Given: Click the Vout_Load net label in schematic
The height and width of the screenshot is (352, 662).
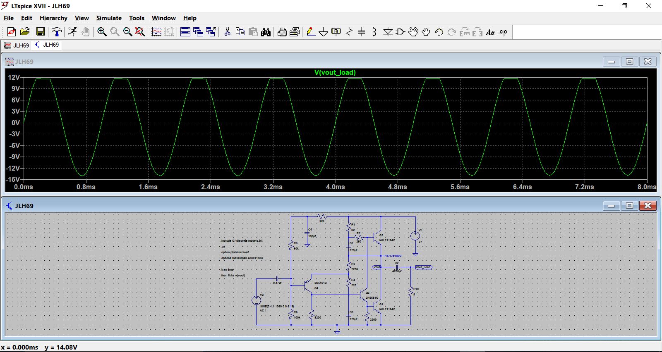Looking at the screenshot, I should tap(423, 267).
